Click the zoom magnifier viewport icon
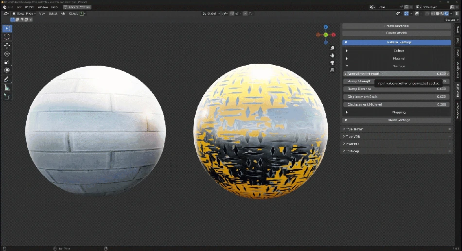The height and width of the screenshot is (251, 462). [332, 48]
